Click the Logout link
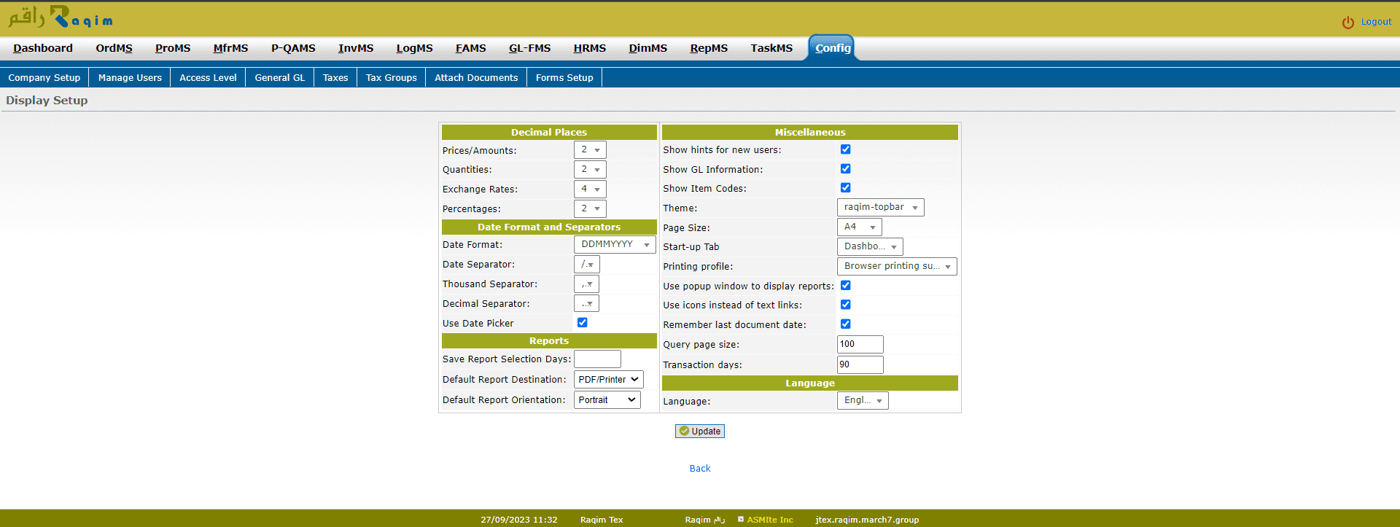This screenshot has width=1400, height=527. [x=1376, y=22]
